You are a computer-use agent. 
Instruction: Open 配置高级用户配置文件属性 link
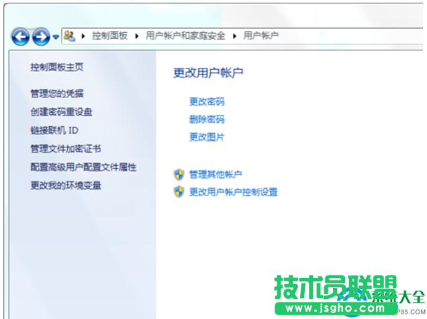(83, 167)
